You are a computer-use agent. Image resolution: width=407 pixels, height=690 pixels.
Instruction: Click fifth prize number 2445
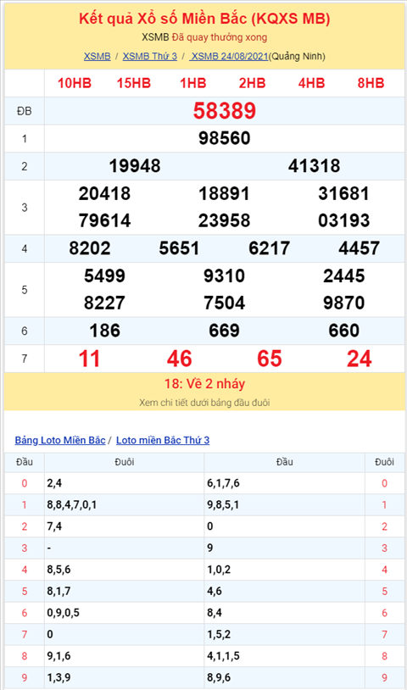click(344, 275)
